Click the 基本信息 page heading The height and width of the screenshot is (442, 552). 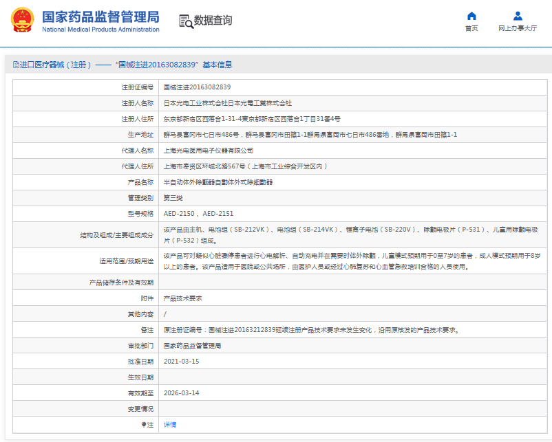click(x=217, y=65)
